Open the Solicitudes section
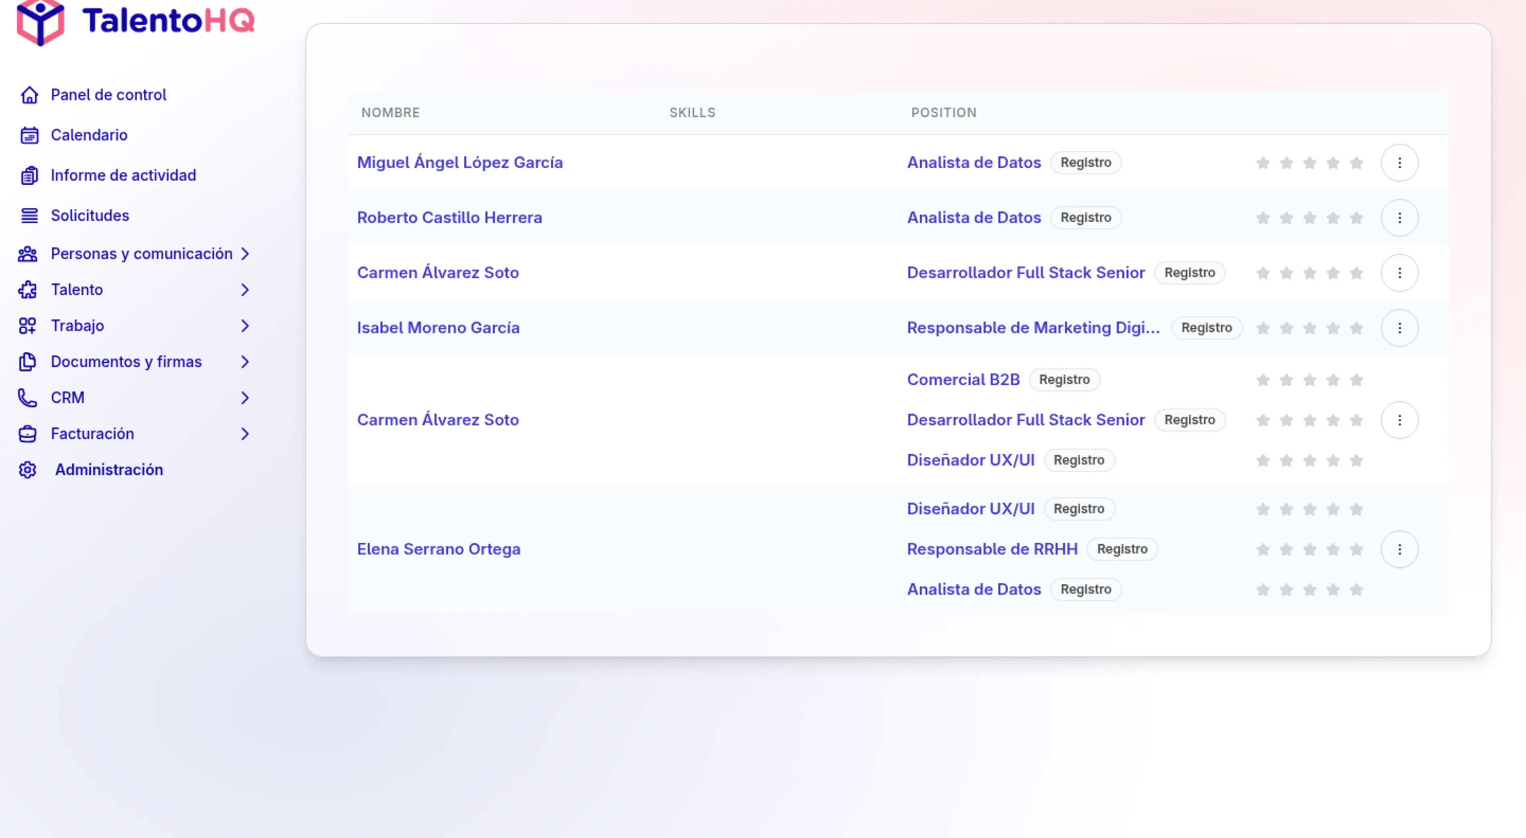Screen dimensions: 1526x838 coord(90,216)
